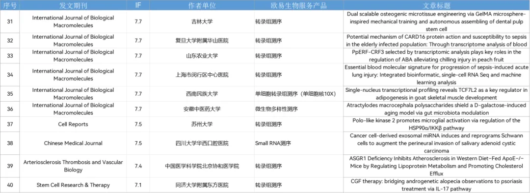The height and width of the screenshot is (193, 530).
Task: Select row number 34
Action: point(10,74)
